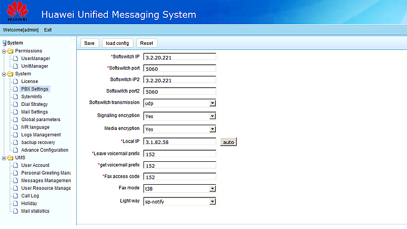Click the IVR language page icon
Screen dimensions: 407x229
coord(16,127)
